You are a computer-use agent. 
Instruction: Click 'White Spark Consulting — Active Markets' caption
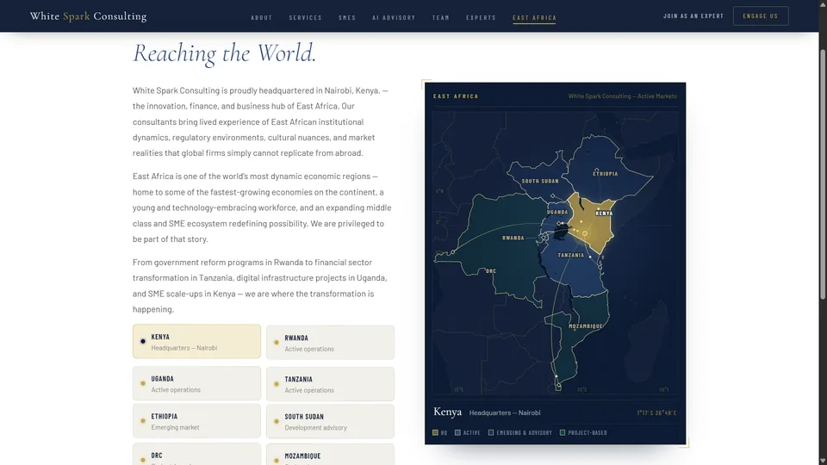click(622, 96)
